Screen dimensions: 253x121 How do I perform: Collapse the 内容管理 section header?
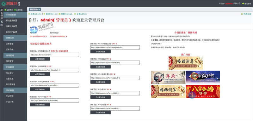click(x=15, y=67)
